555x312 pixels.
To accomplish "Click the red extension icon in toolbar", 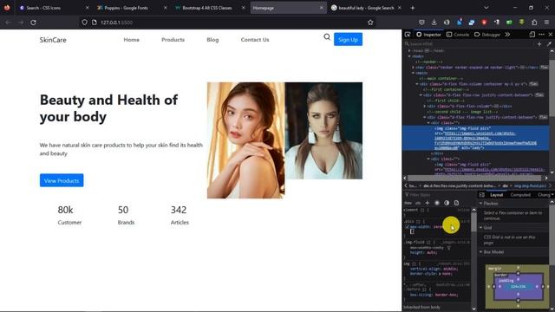I will coord(484,23).
